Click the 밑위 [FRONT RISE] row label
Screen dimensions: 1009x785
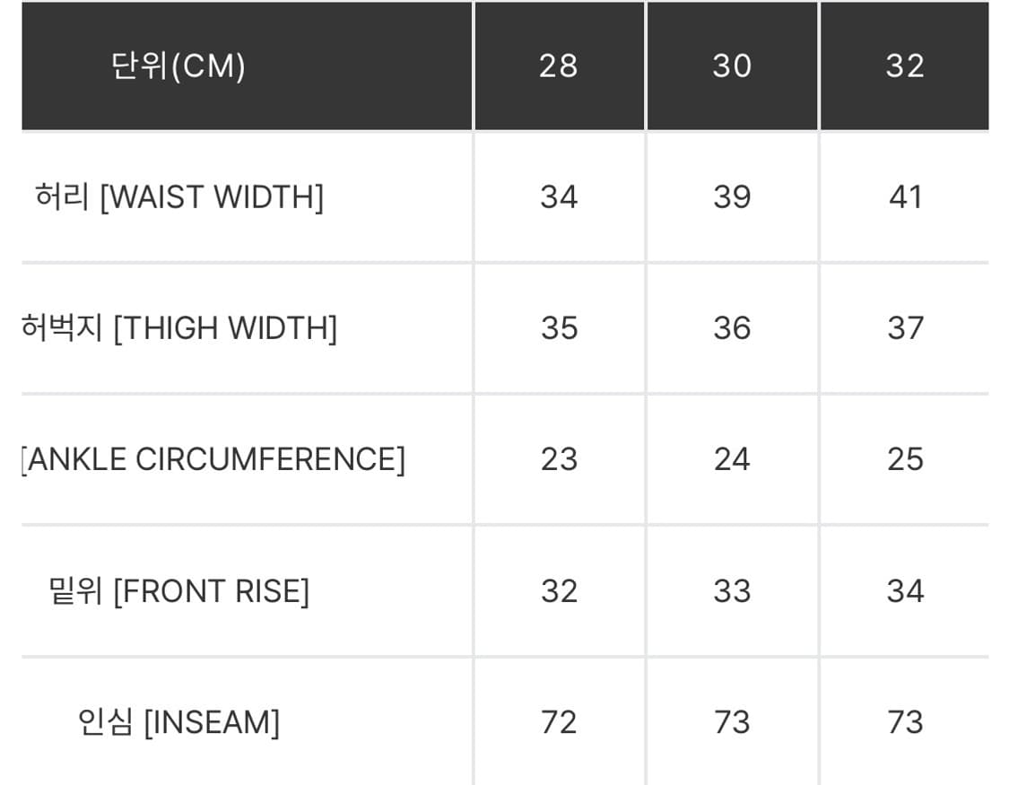[x=179, y=591]
